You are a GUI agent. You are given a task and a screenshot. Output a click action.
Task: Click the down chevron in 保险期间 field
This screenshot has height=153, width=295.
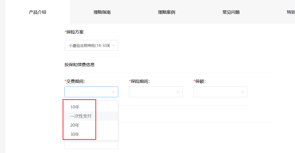pos(178,92)
